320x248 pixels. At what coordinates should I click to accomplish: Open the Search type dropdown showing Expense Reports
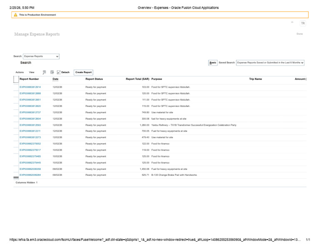(41, 56)
